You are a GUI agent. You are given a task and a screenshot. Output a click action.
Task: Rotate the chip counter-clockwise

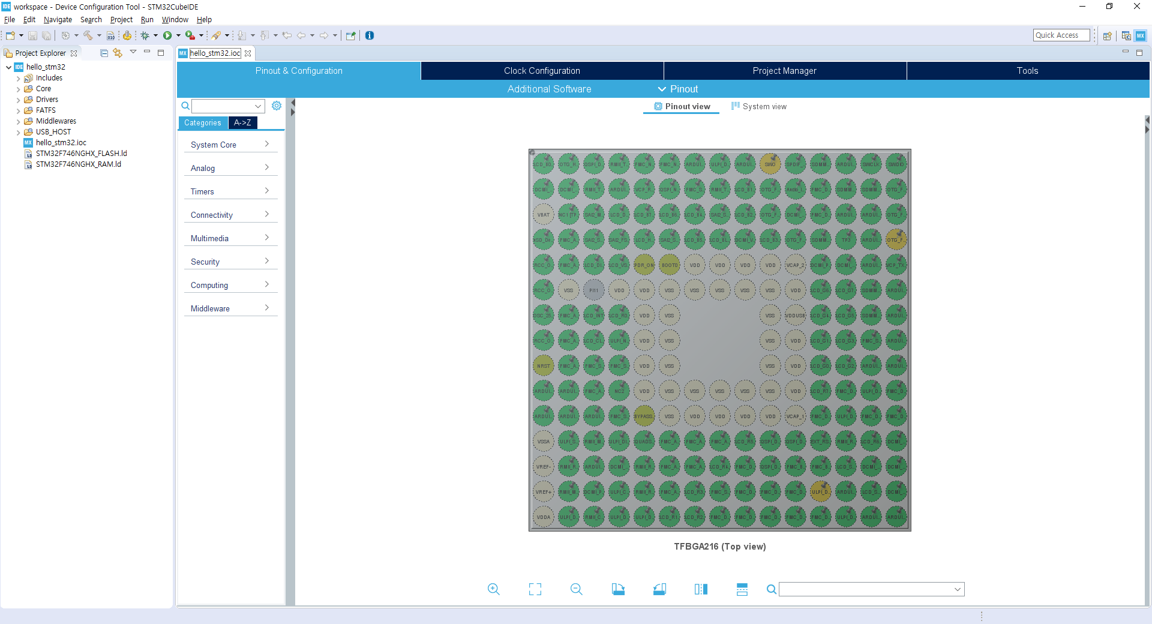click(x=659, y=589)
